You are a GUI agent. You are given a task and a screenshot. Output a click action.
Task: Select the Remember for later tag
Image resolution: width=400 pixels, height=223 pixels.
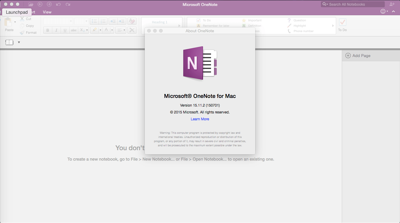click(x=213, y=26)
